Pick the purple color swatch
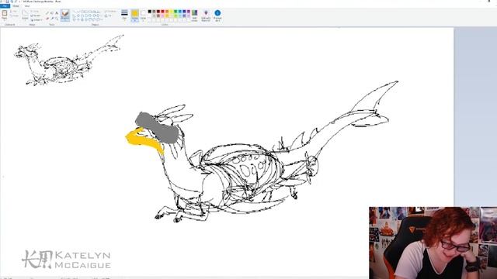497x279 pixels. (x=189, y=12)
